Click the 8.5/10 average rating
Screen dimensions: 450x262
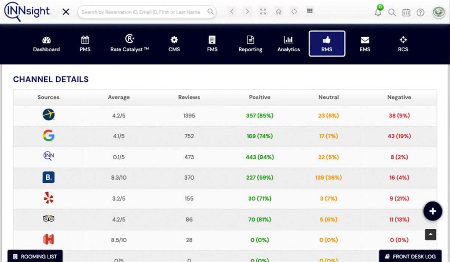click(x=119, y=240)
